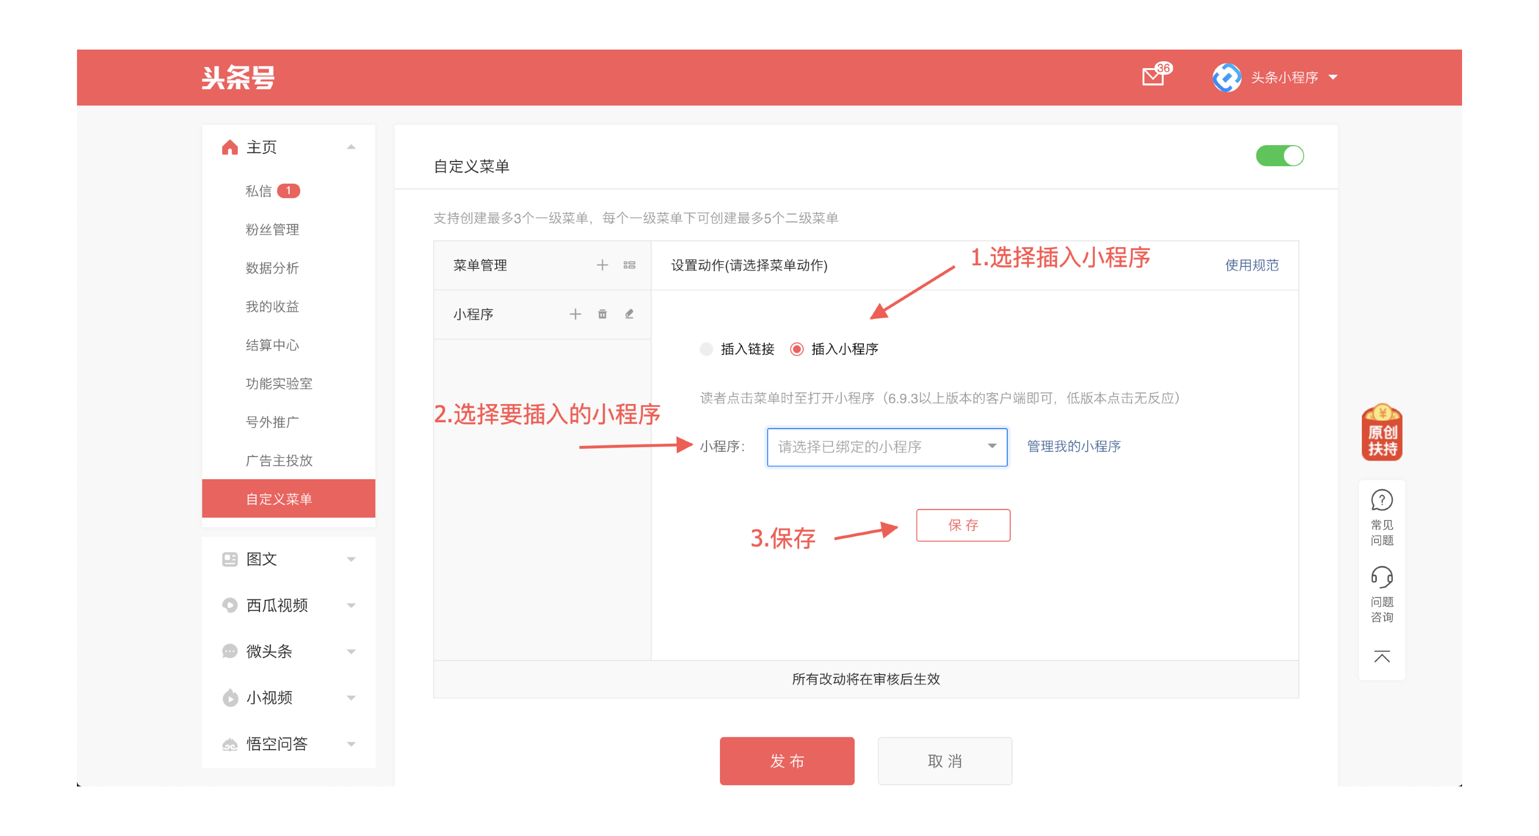Click the 私信 unread count badge
1539x836 pixels.
(x=289, y=191)
